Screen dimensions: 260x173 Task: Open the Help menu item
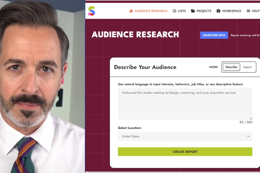click(253, 11)
